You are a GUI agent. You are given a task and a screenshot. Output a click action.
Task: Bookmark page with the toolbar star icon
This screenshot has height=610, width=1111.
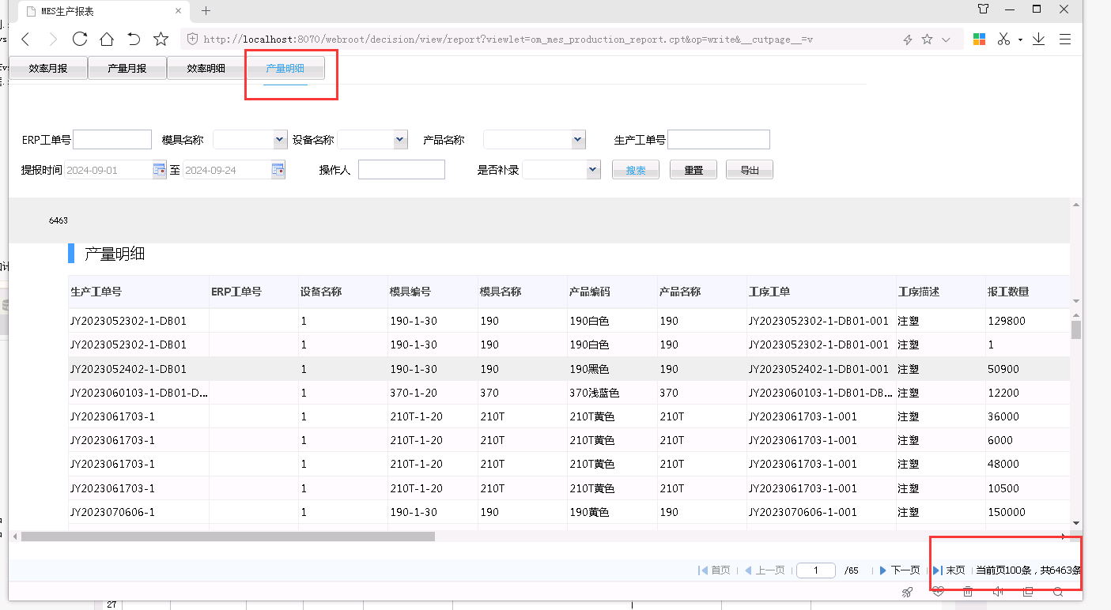point(161,39)
